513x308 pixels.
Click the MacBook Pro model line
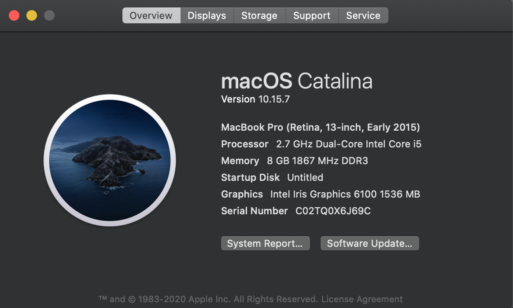point(320,128)
